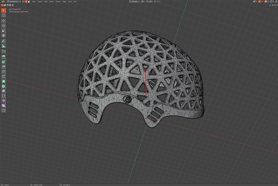Select the Inset Faces tool
Viewport: 278px width, 186px height.
click(3, 62)
